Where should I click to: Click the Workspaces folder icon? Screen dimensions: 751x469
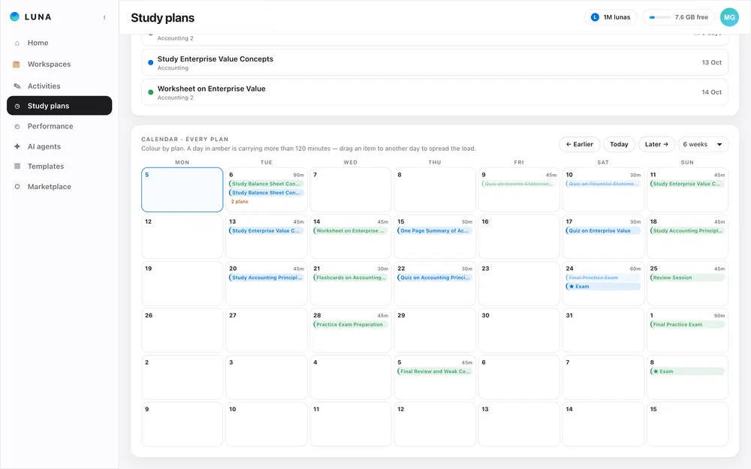tap(17, 64)
